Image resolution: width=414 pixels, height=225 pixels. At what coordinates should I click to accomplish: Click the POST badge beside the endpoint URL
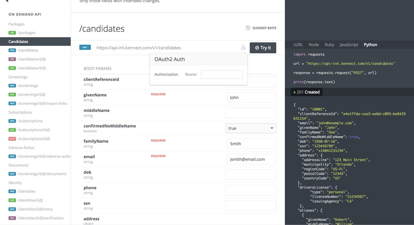[85, 48]
